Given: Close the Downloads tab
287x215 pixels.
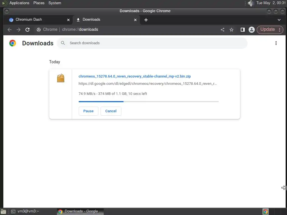Looking at the screenshot, I should coord(135,20).
